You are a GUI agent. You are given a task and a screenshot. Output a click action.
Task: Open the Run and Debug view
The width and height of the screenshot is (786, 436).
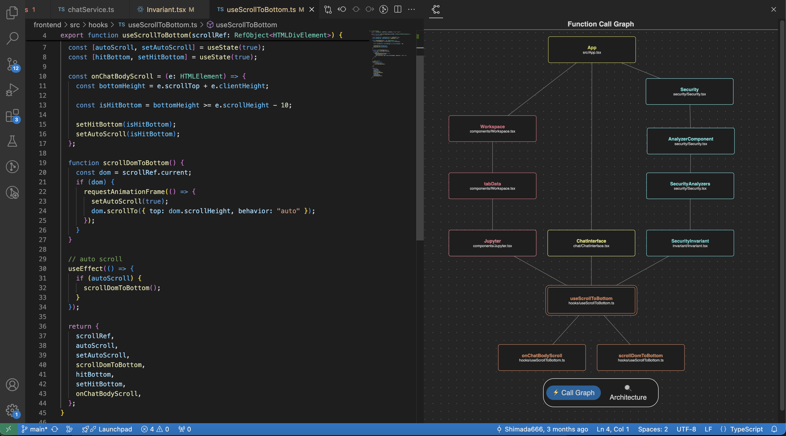tap(12, 90)
